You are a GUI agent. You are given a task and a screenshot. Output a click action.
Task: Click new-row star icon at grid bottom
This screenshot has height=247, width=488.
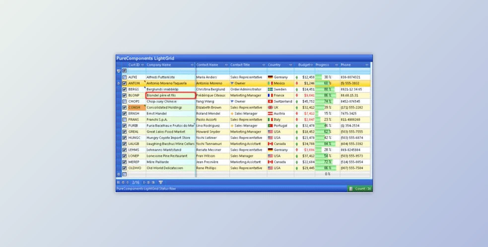118,174
